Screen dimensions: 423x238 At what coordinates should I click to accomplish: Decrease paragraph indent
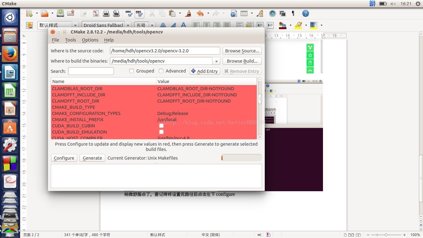[x=260, y=25]
